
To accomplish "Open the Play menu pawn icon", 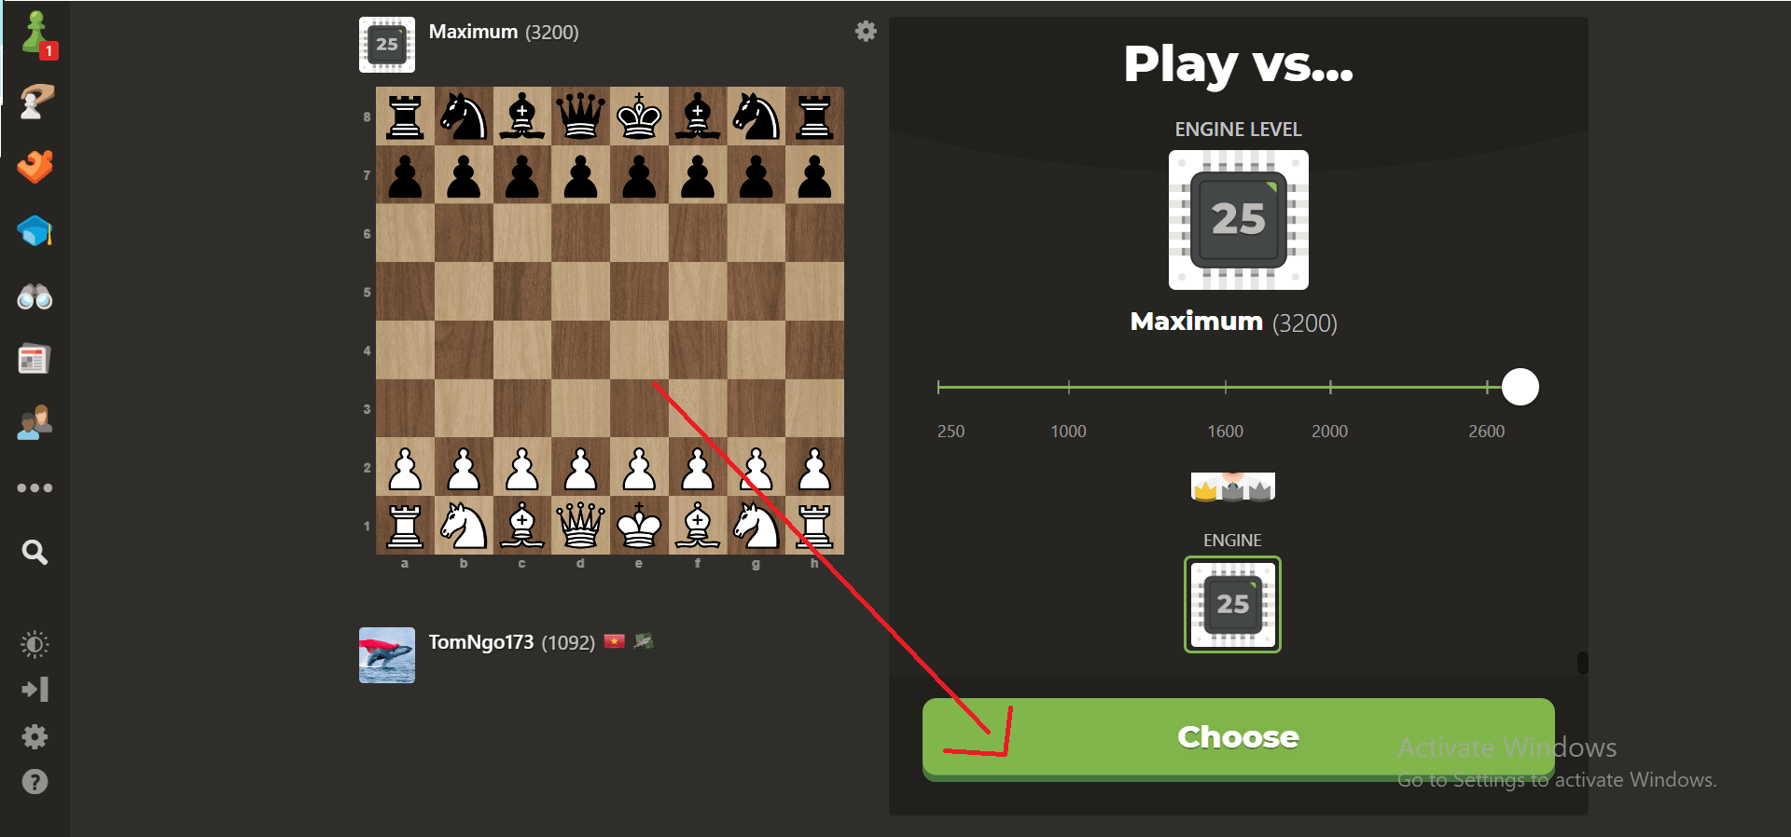I will pos(35,34).
